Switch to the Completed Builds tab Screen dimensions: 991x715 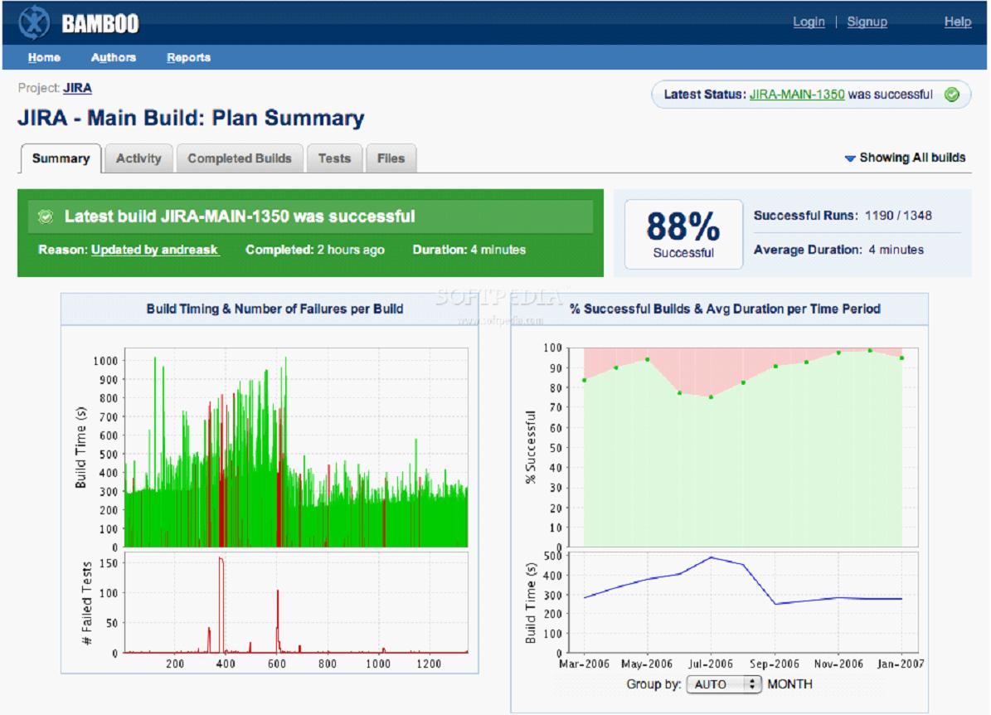point(240,158)
